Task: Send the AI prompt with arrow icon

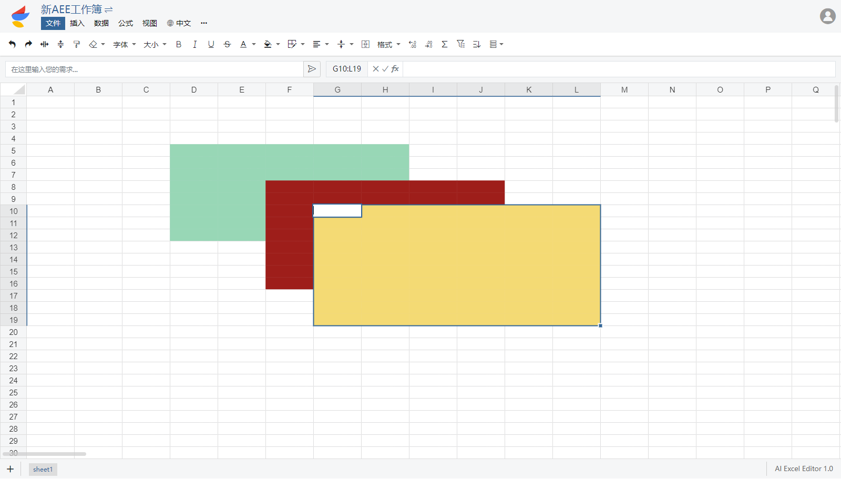Action: pos(312,69)
